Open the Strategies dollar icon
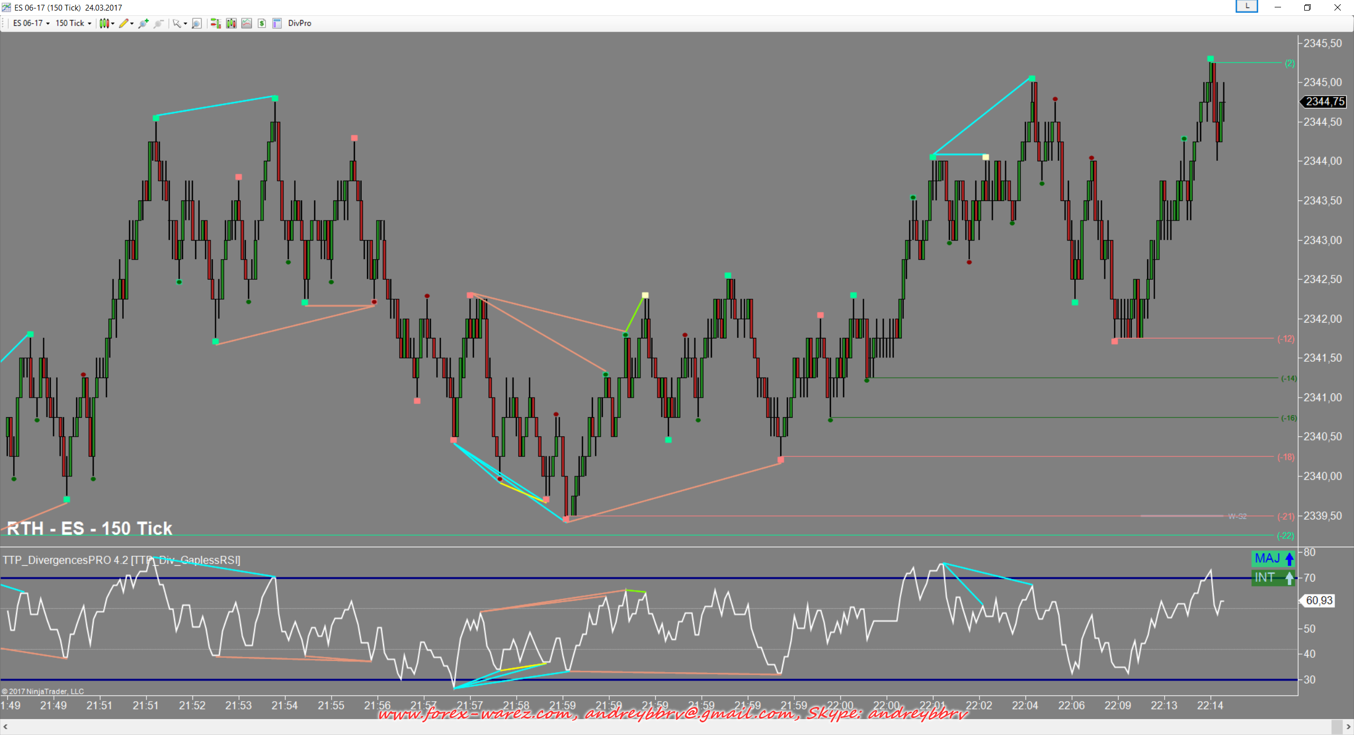 [262, 23]
